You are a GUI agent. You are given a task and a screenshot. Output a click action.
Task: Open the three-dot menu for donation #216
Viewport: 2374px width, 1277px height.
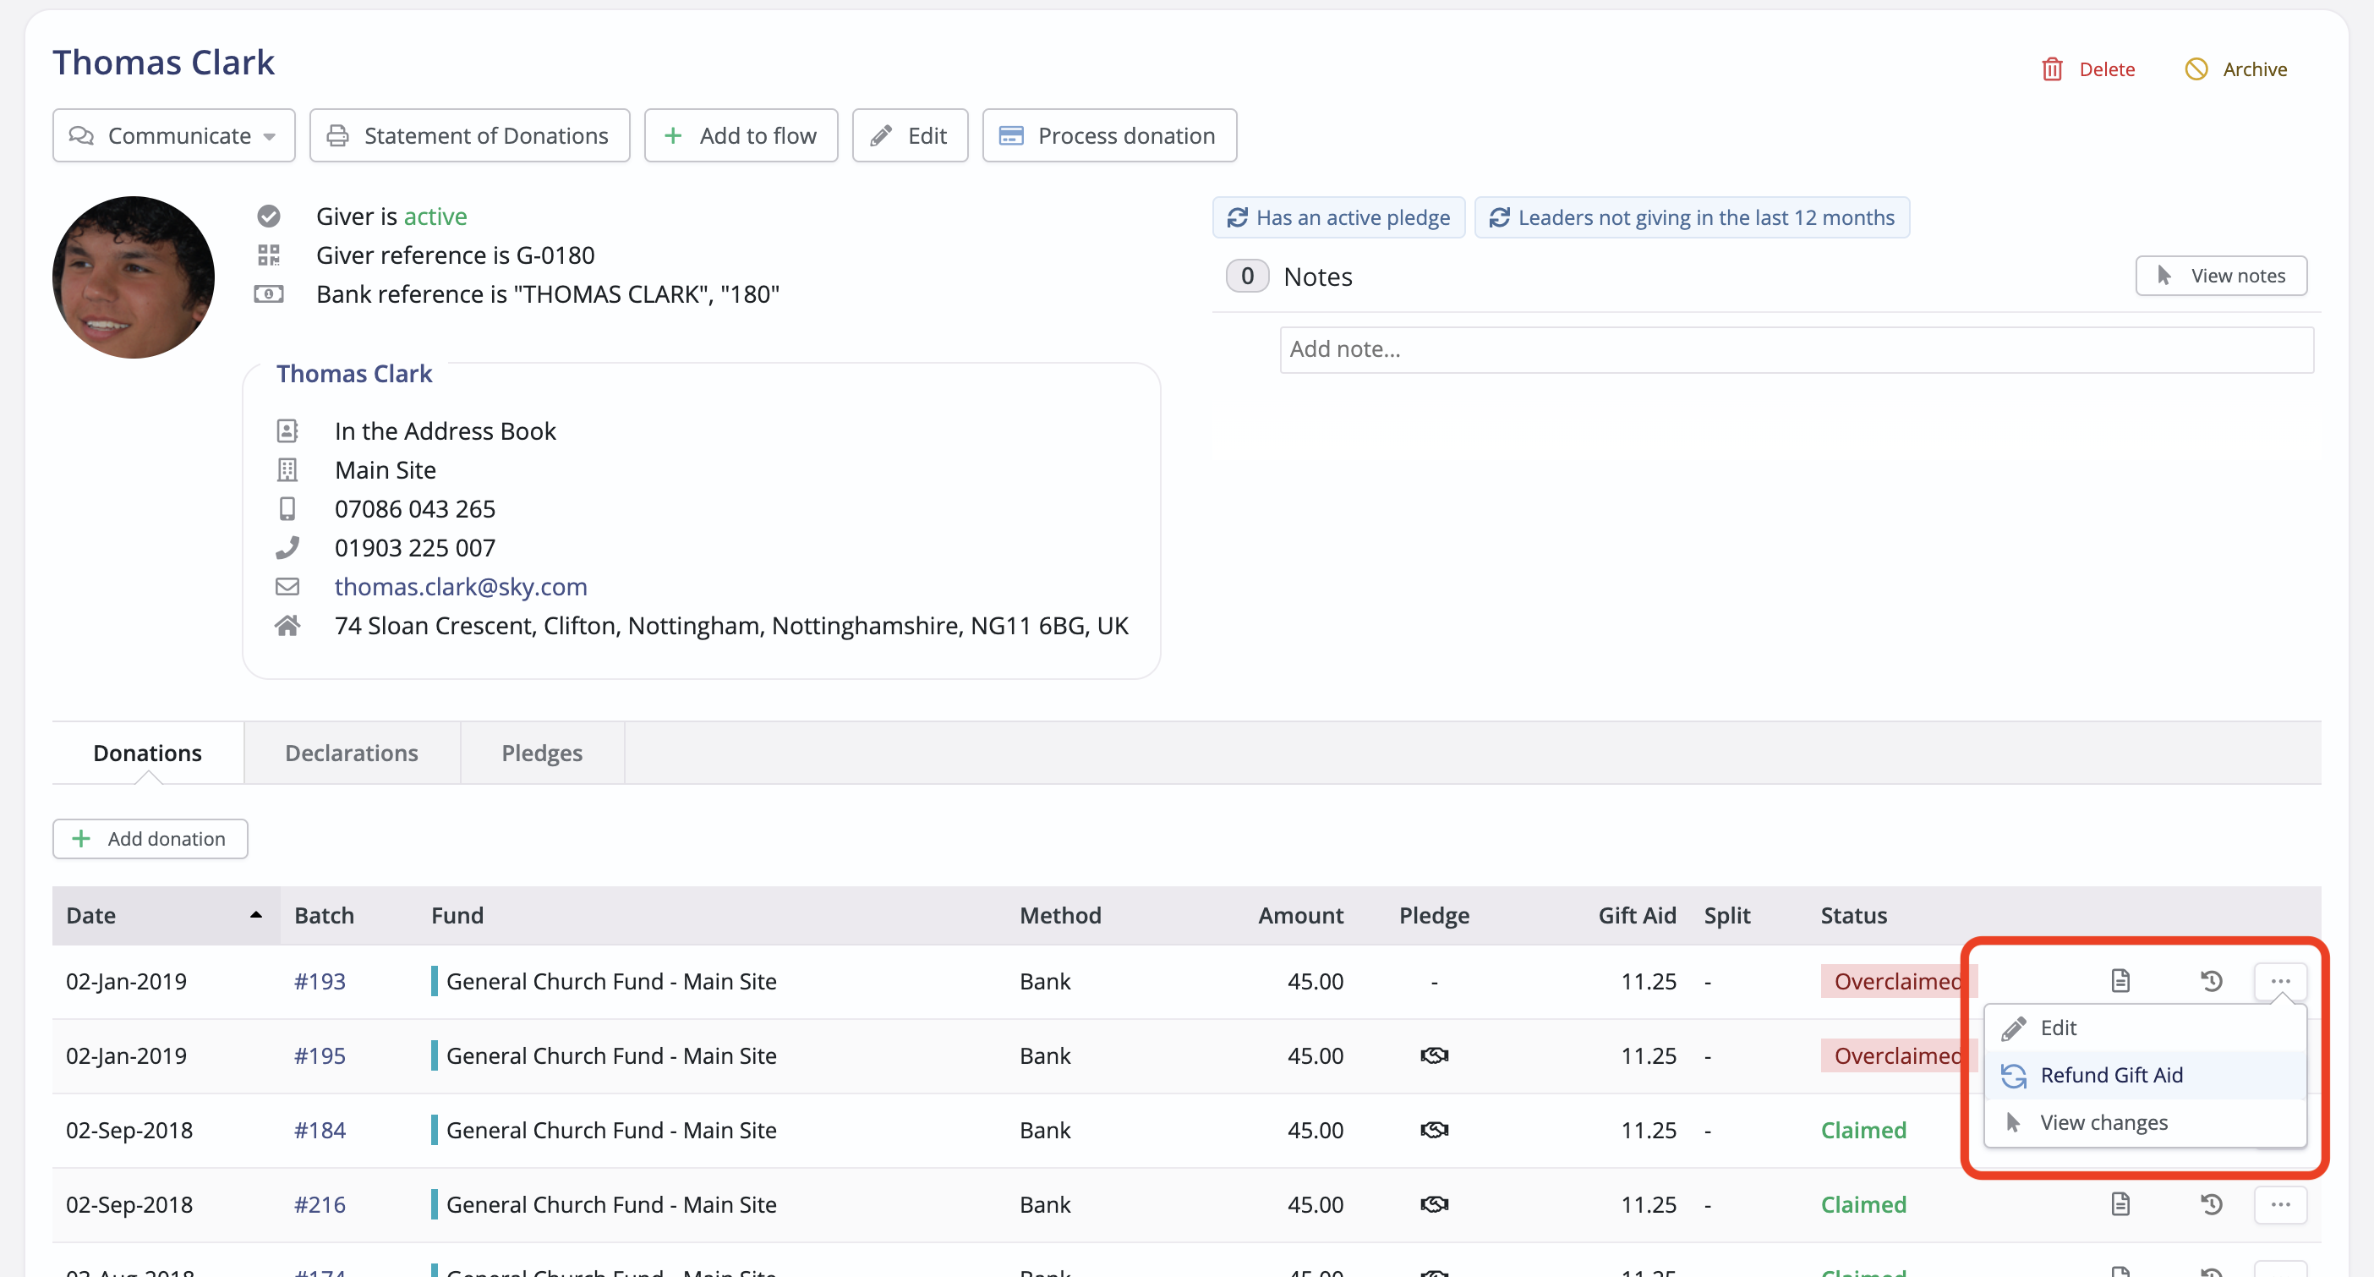[x=2280, y=1204]
